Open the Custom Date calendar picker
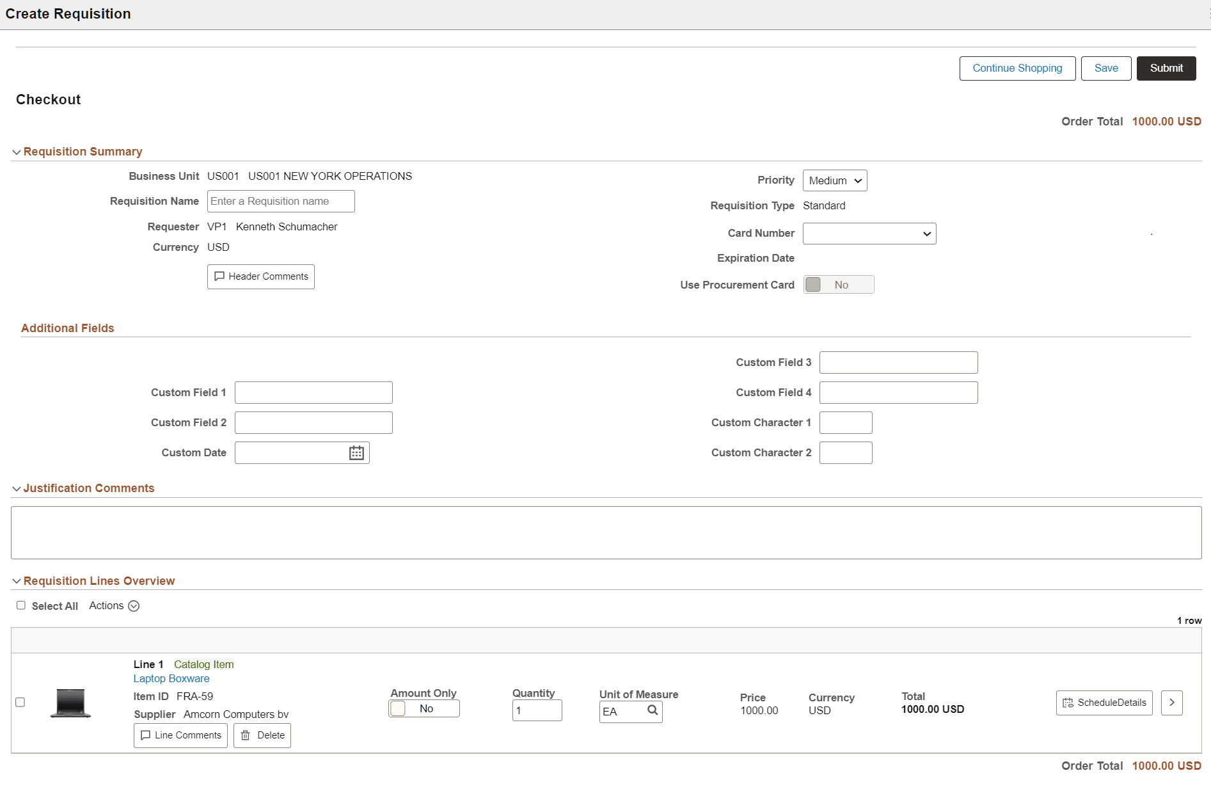Image resolution: width=1211 pixels, height=789 pixels. (356, 452)
